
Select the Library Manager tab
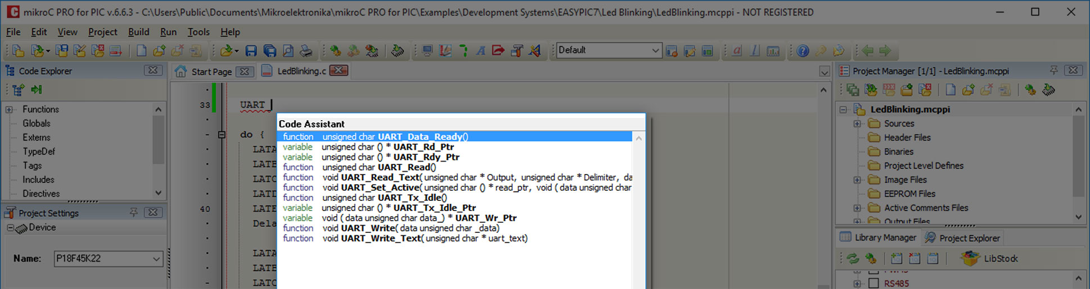pyautogui.click(x=878, y=237)
